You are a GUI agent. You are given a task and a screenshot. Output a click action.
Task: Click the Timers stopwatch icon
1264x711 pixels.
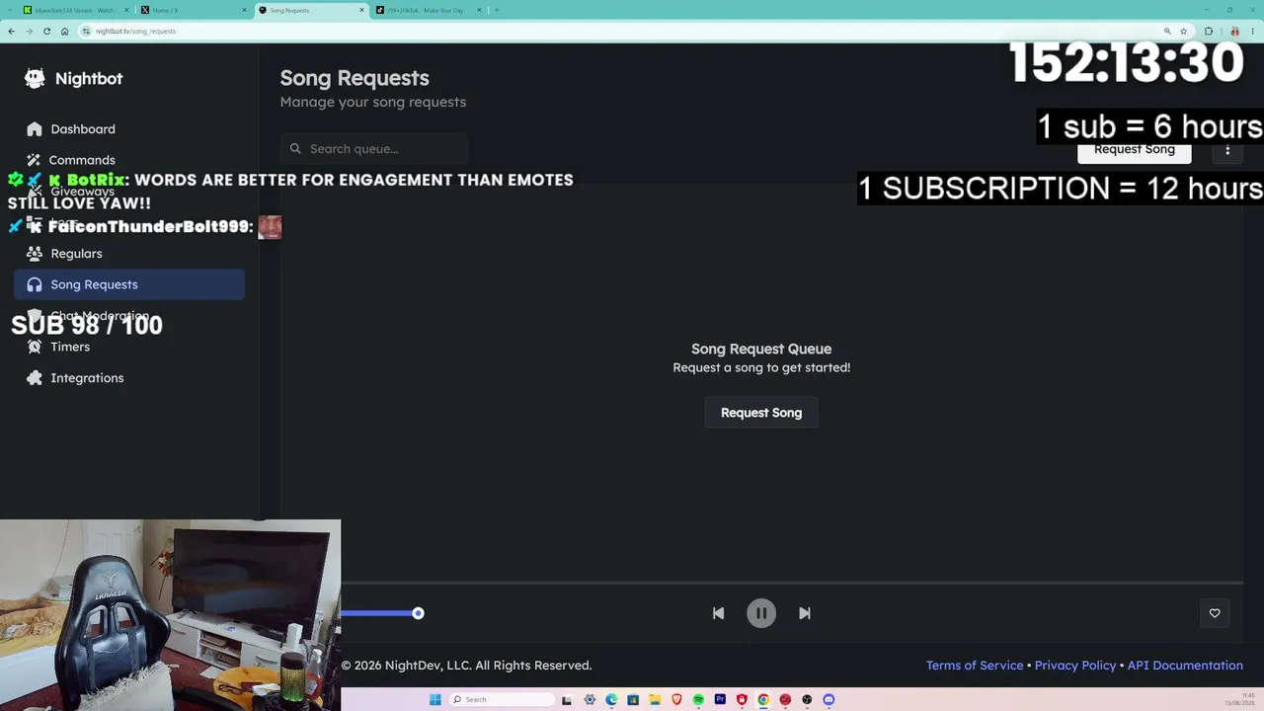tap(35, 347)
